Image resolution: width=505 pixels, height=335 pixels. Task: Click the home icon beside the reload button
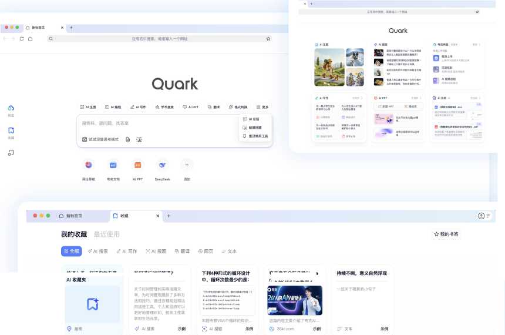tap(31, 39)
